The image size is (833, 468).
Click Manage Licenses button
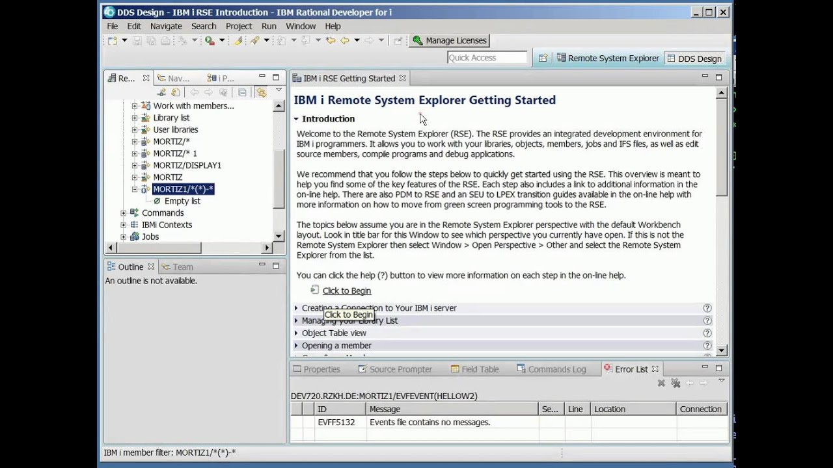(x=450, y=40)
